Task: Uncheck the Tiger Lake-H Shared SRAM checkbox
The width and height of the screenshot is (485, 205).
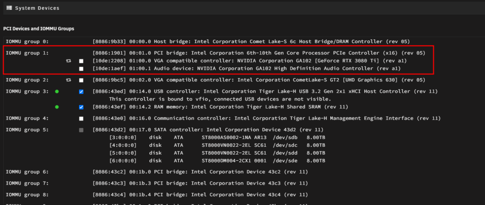Action: click(x=81, y=107)
